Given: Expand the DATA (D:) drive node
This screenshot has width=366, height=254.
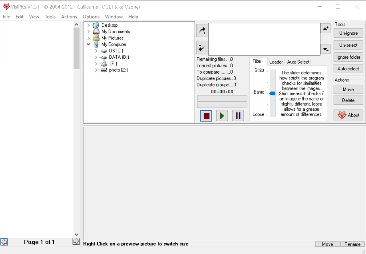Looking at the screenshot, I should tap(96, 57).
